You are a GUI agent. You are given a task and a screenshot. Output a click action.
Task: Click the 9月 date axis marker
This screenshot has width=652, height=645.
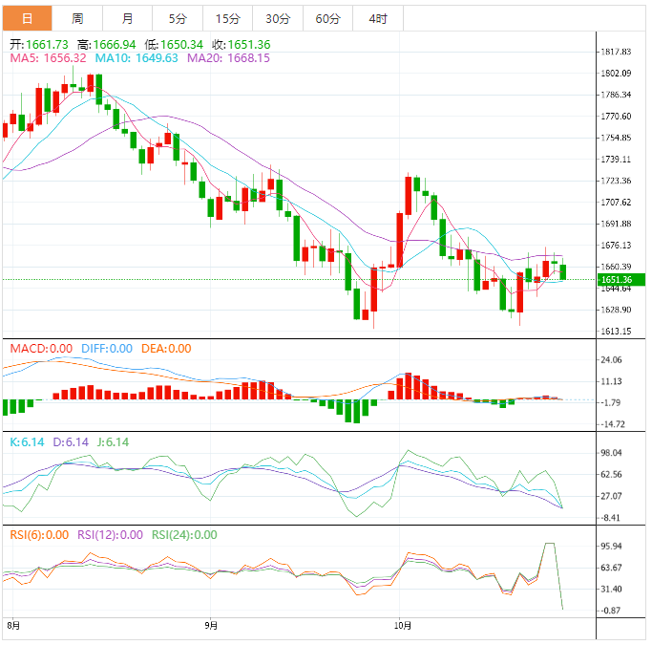[x=211, y=627]
